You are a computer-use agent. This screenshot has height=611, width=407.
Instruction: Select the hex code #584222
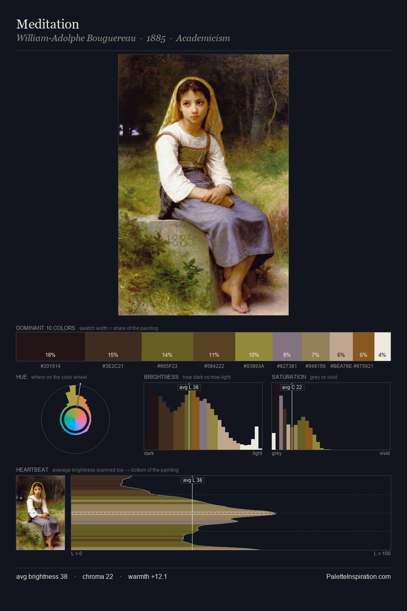tap(214, 366)
